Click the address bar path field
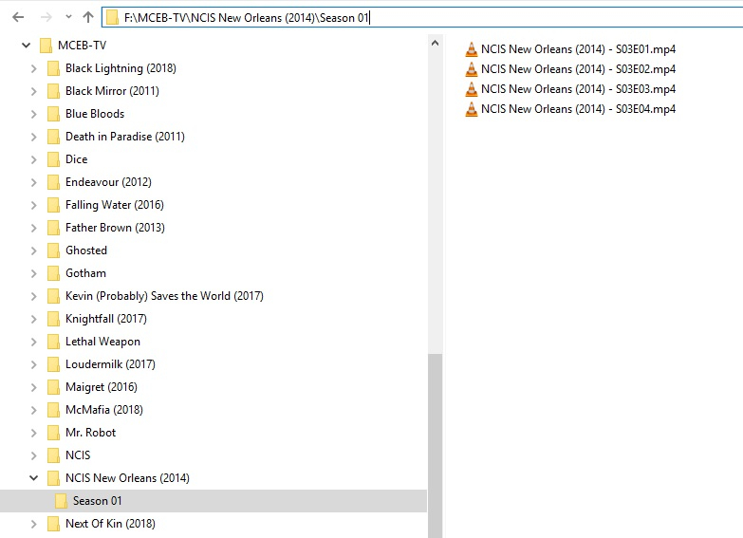 point(422,17)
